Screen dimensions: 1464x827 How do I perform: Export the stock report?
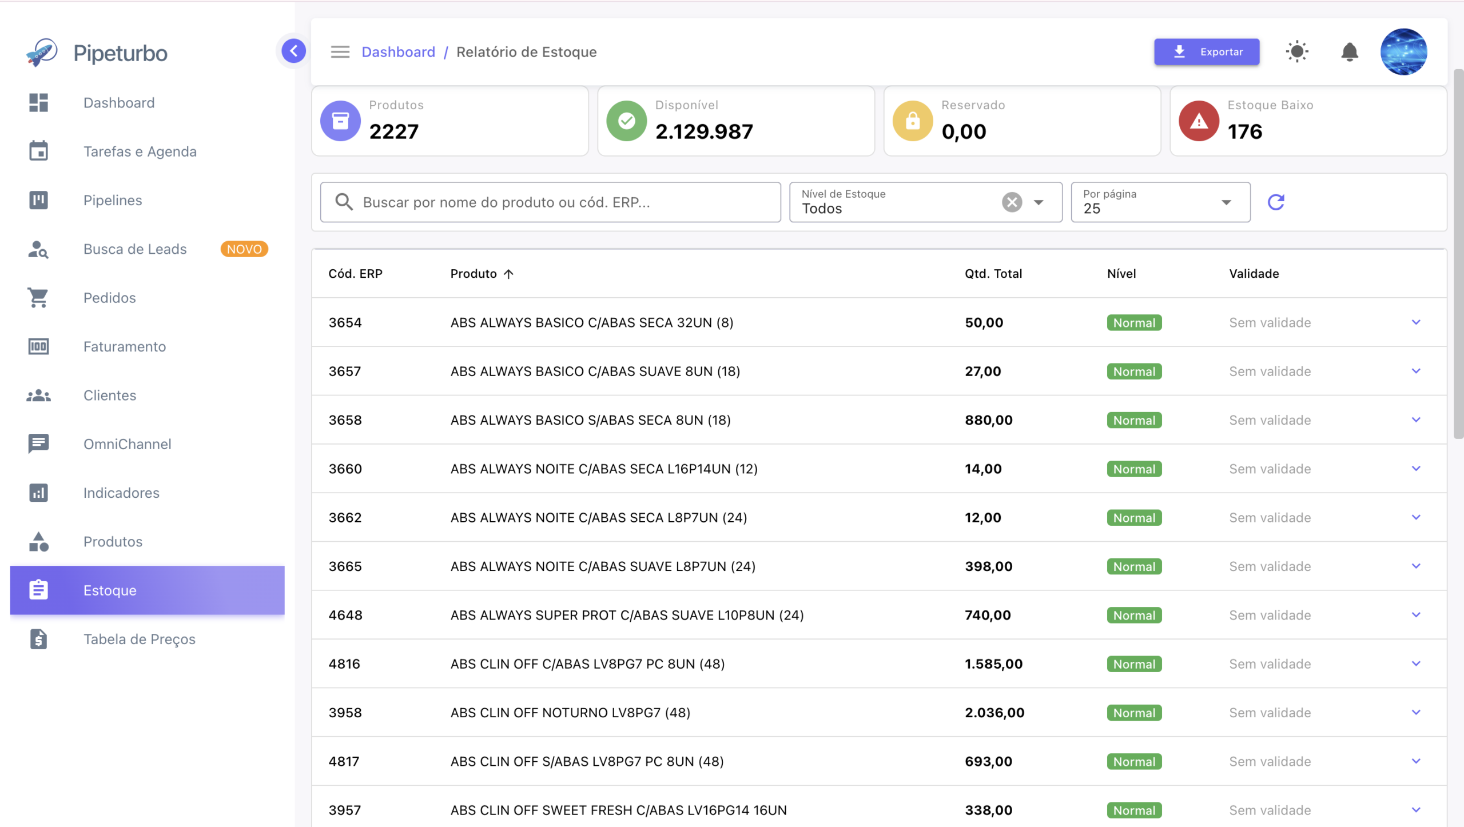click(x=1207, y=52)
